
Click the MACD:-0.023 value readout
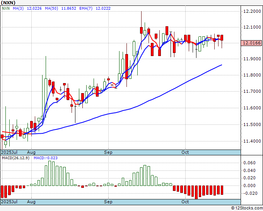point(46,158)
